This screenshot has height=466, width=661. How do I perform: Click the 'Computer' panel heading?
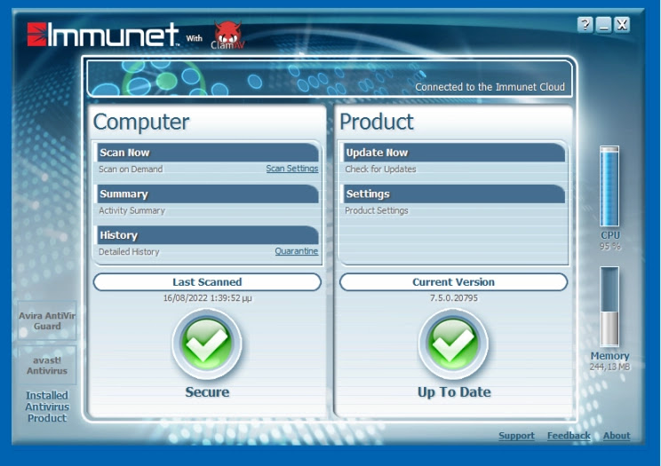coord(141,122)
